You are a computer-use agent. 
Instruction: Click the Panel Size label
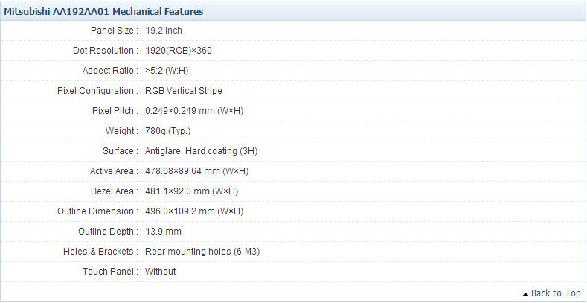115,31
